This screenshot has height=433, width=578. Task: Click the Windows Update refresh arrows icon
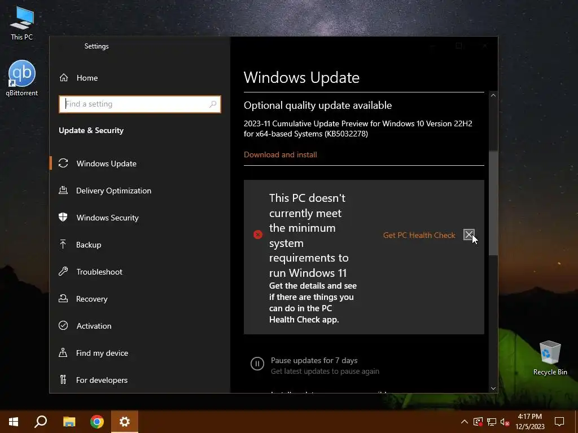pyautogui.click(x=63, y=163)
